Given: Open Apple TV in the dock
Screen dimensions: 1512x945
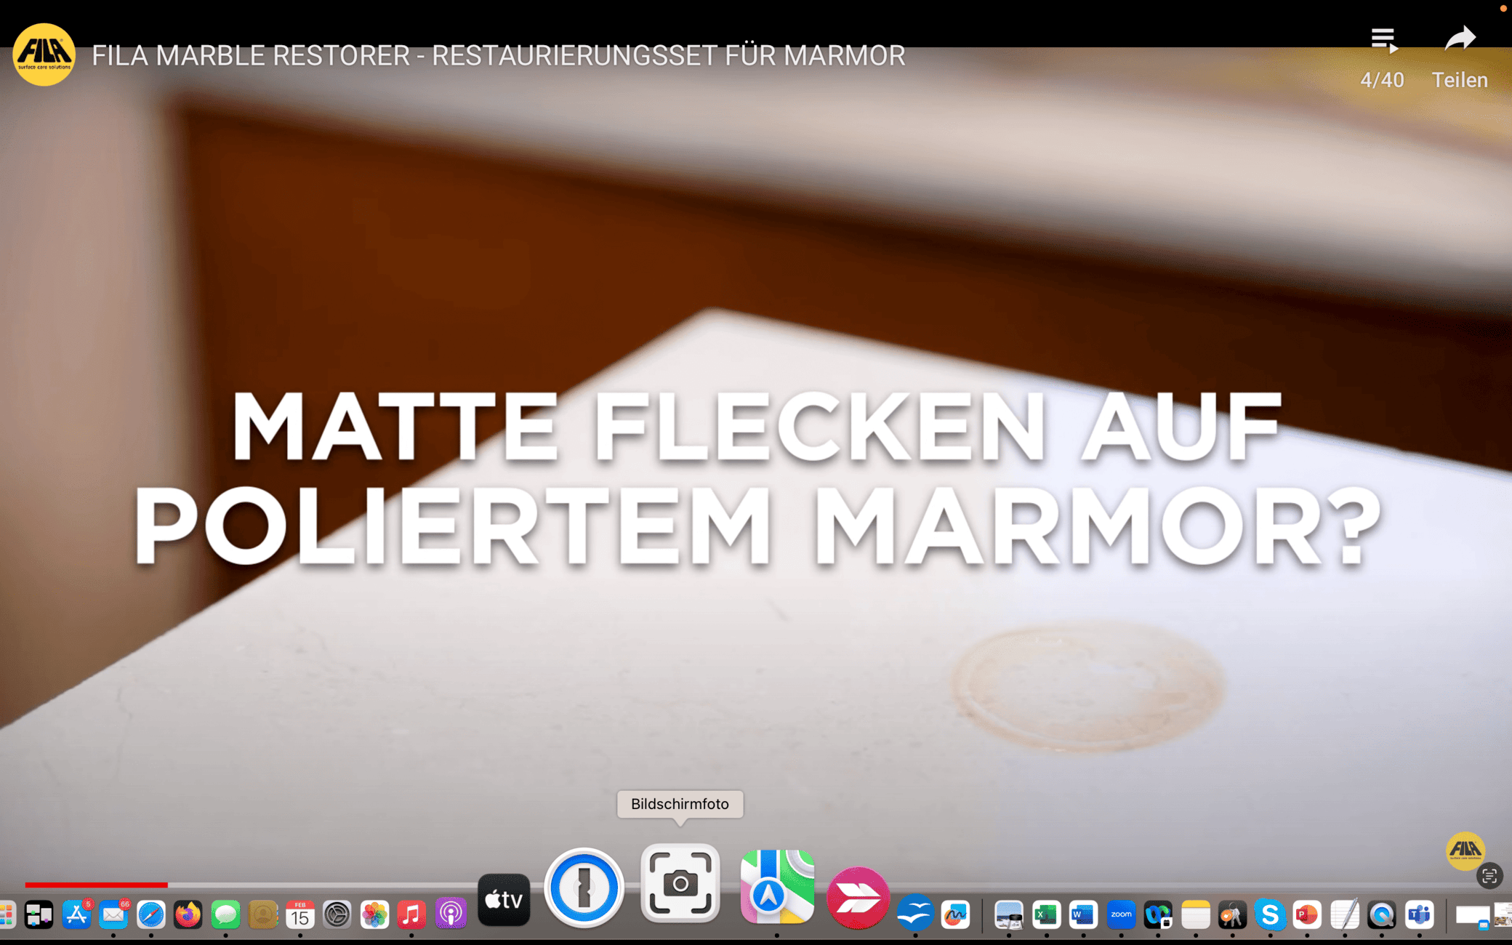Looking at the screenshot, I should 504,900.
